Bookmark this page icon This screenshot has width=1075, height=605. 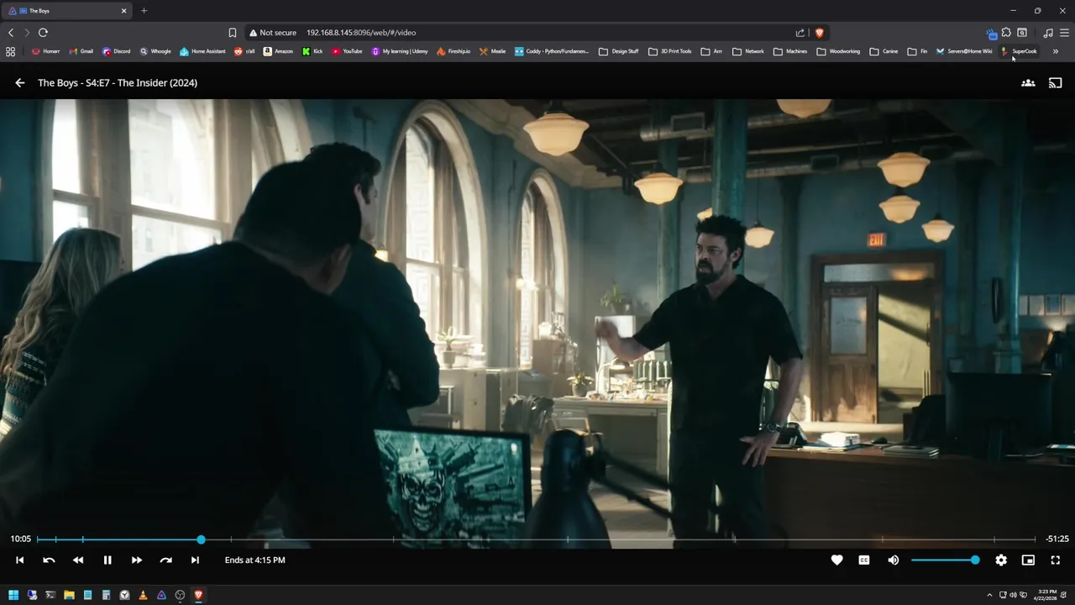(x=233, y=33)
